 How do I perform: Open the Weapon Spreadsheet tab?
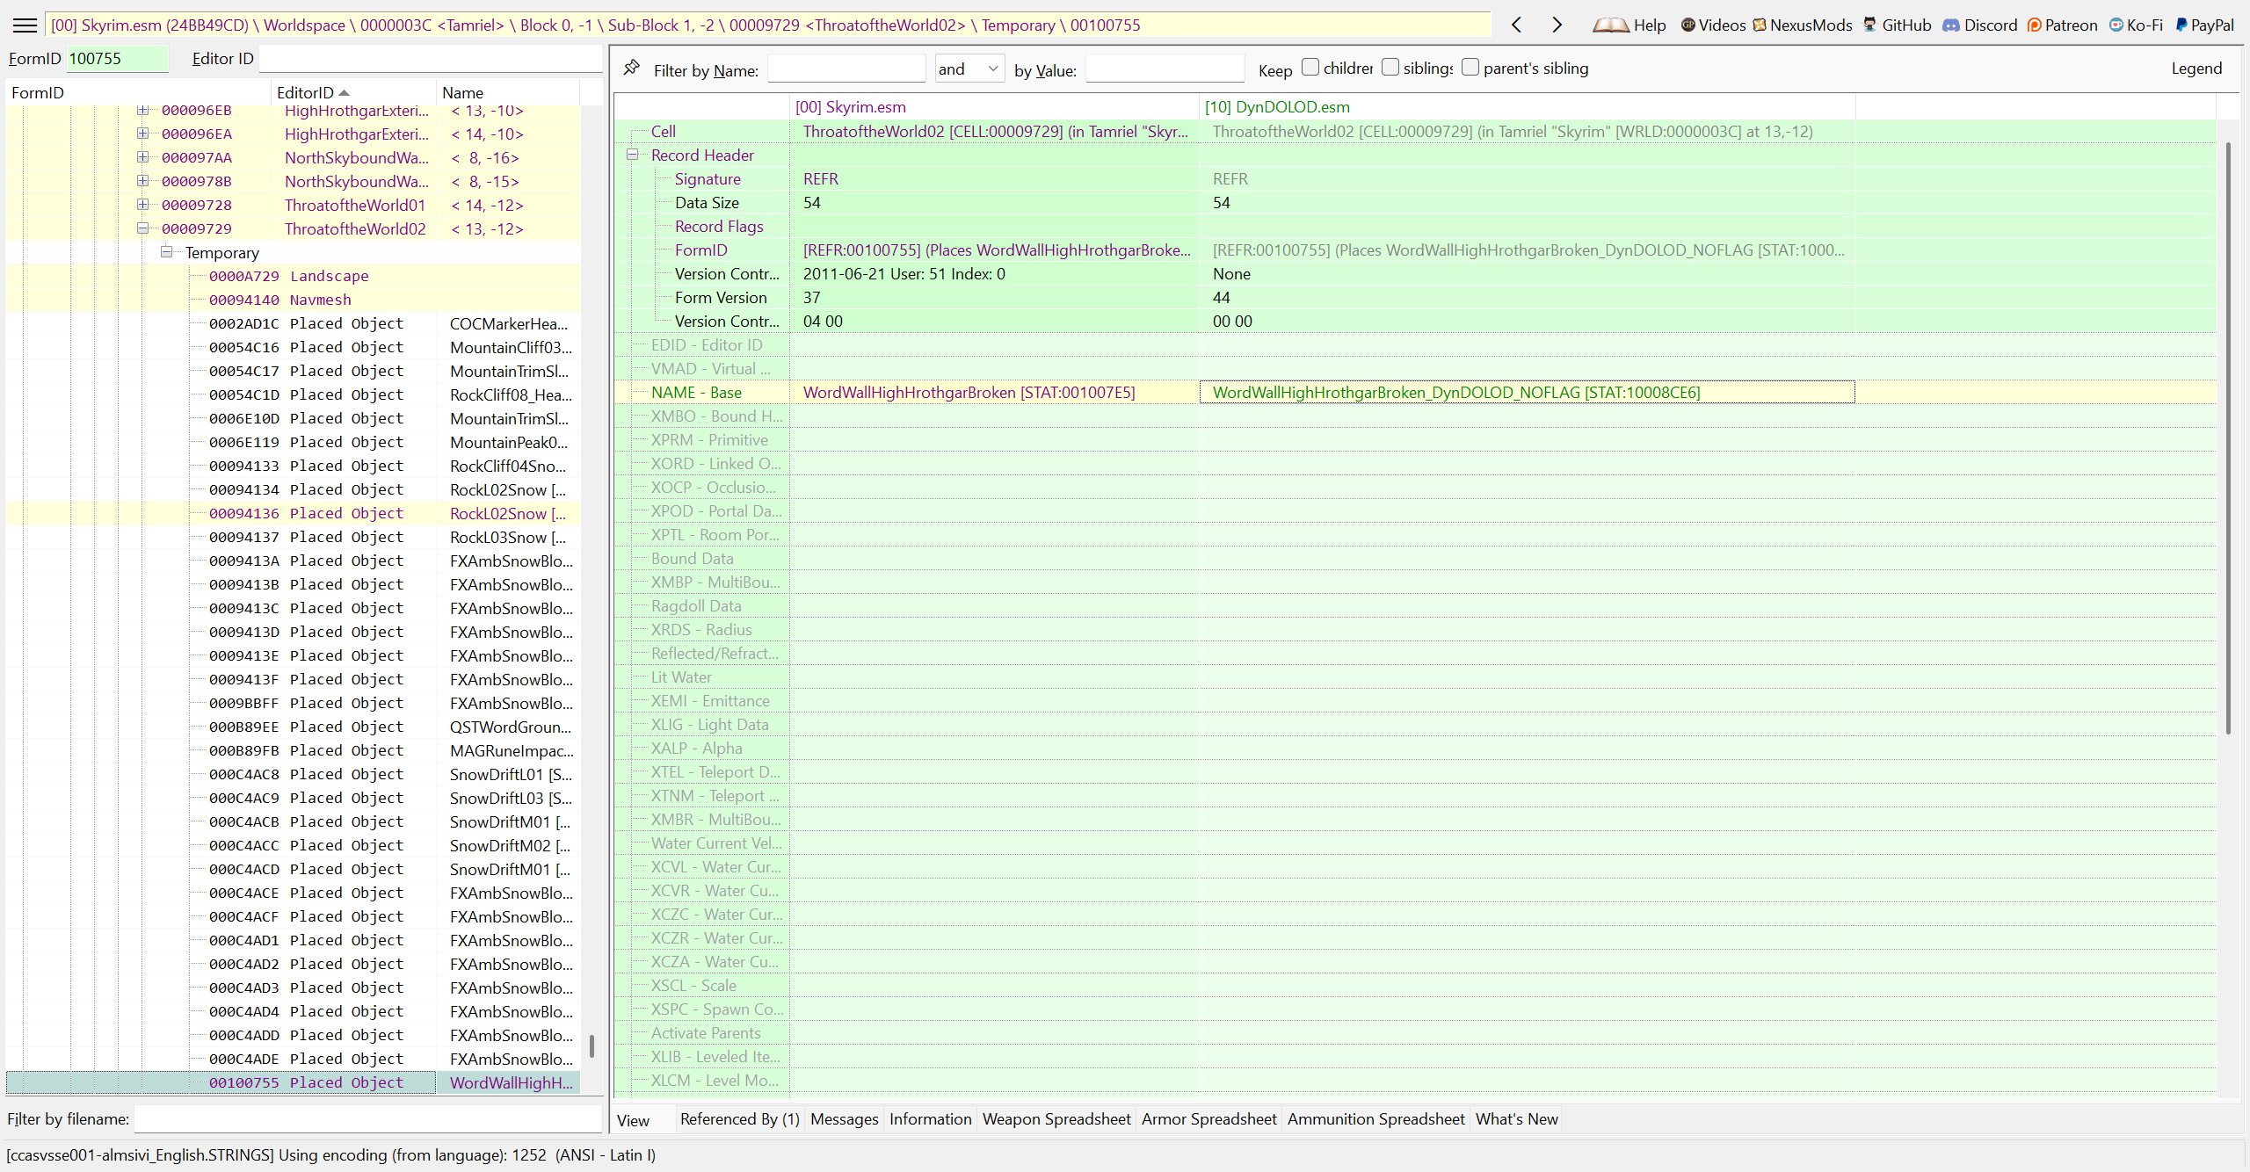(x=1056, y=1118)
